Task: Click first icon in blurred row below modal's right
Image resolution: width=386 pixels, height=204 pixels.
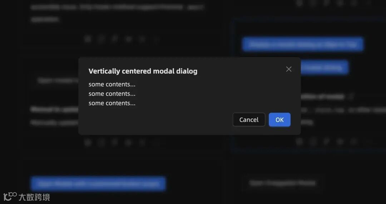Action: coord(300,141)
